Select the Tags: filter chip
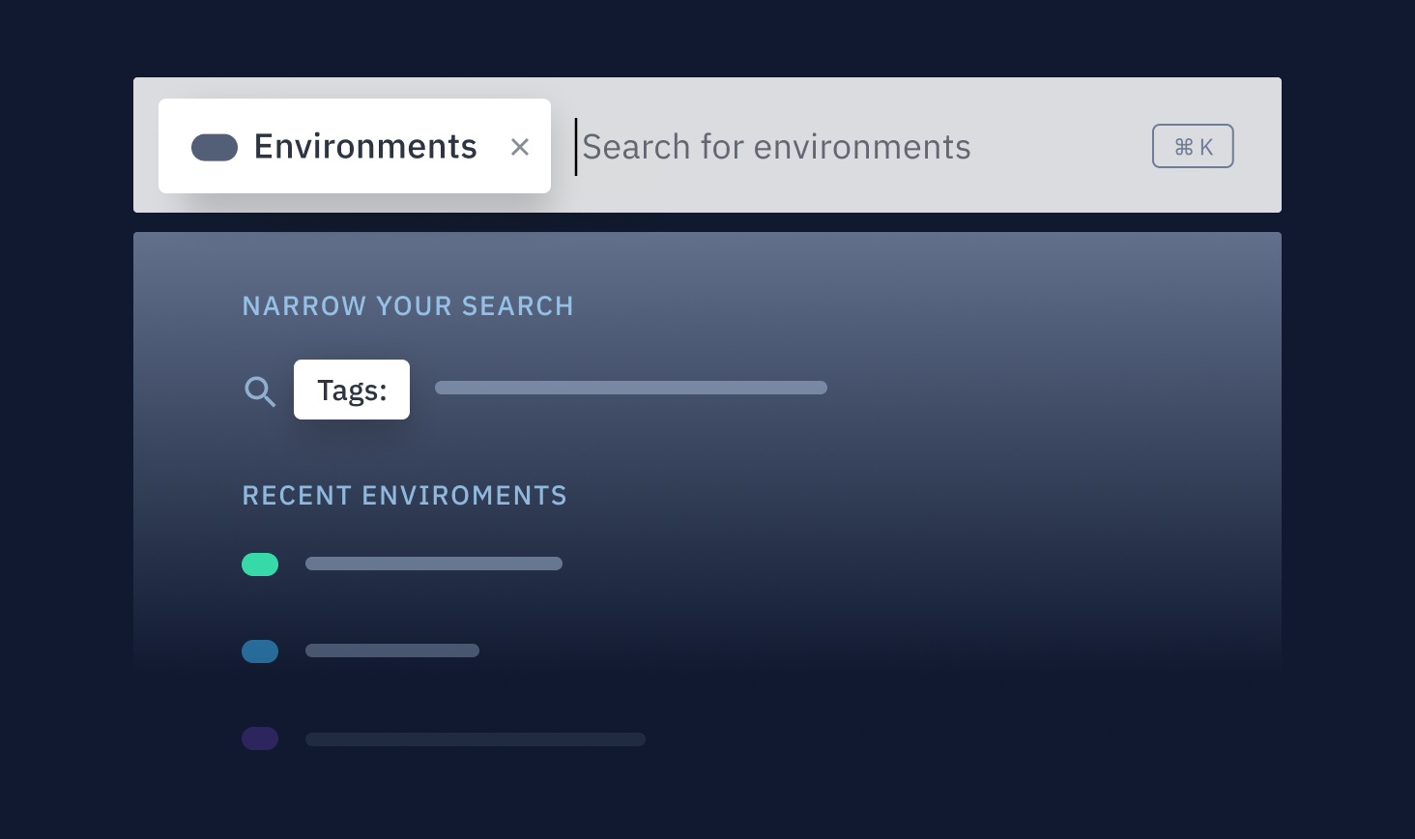 coord(352,390)
